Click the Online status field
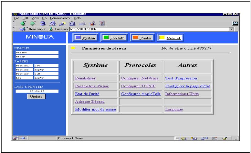This screenshot has height=153, width=251. [37, 52]
